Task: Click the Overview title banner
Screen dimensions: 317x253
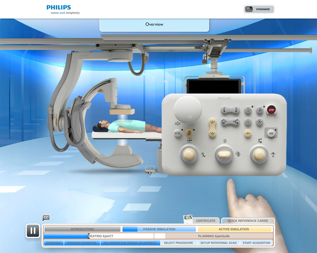Action: pos(154,25)
